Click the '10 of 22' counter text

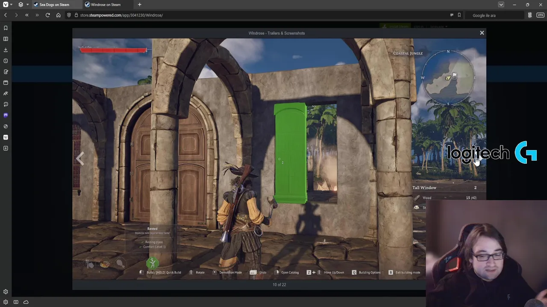coord(279,284)
